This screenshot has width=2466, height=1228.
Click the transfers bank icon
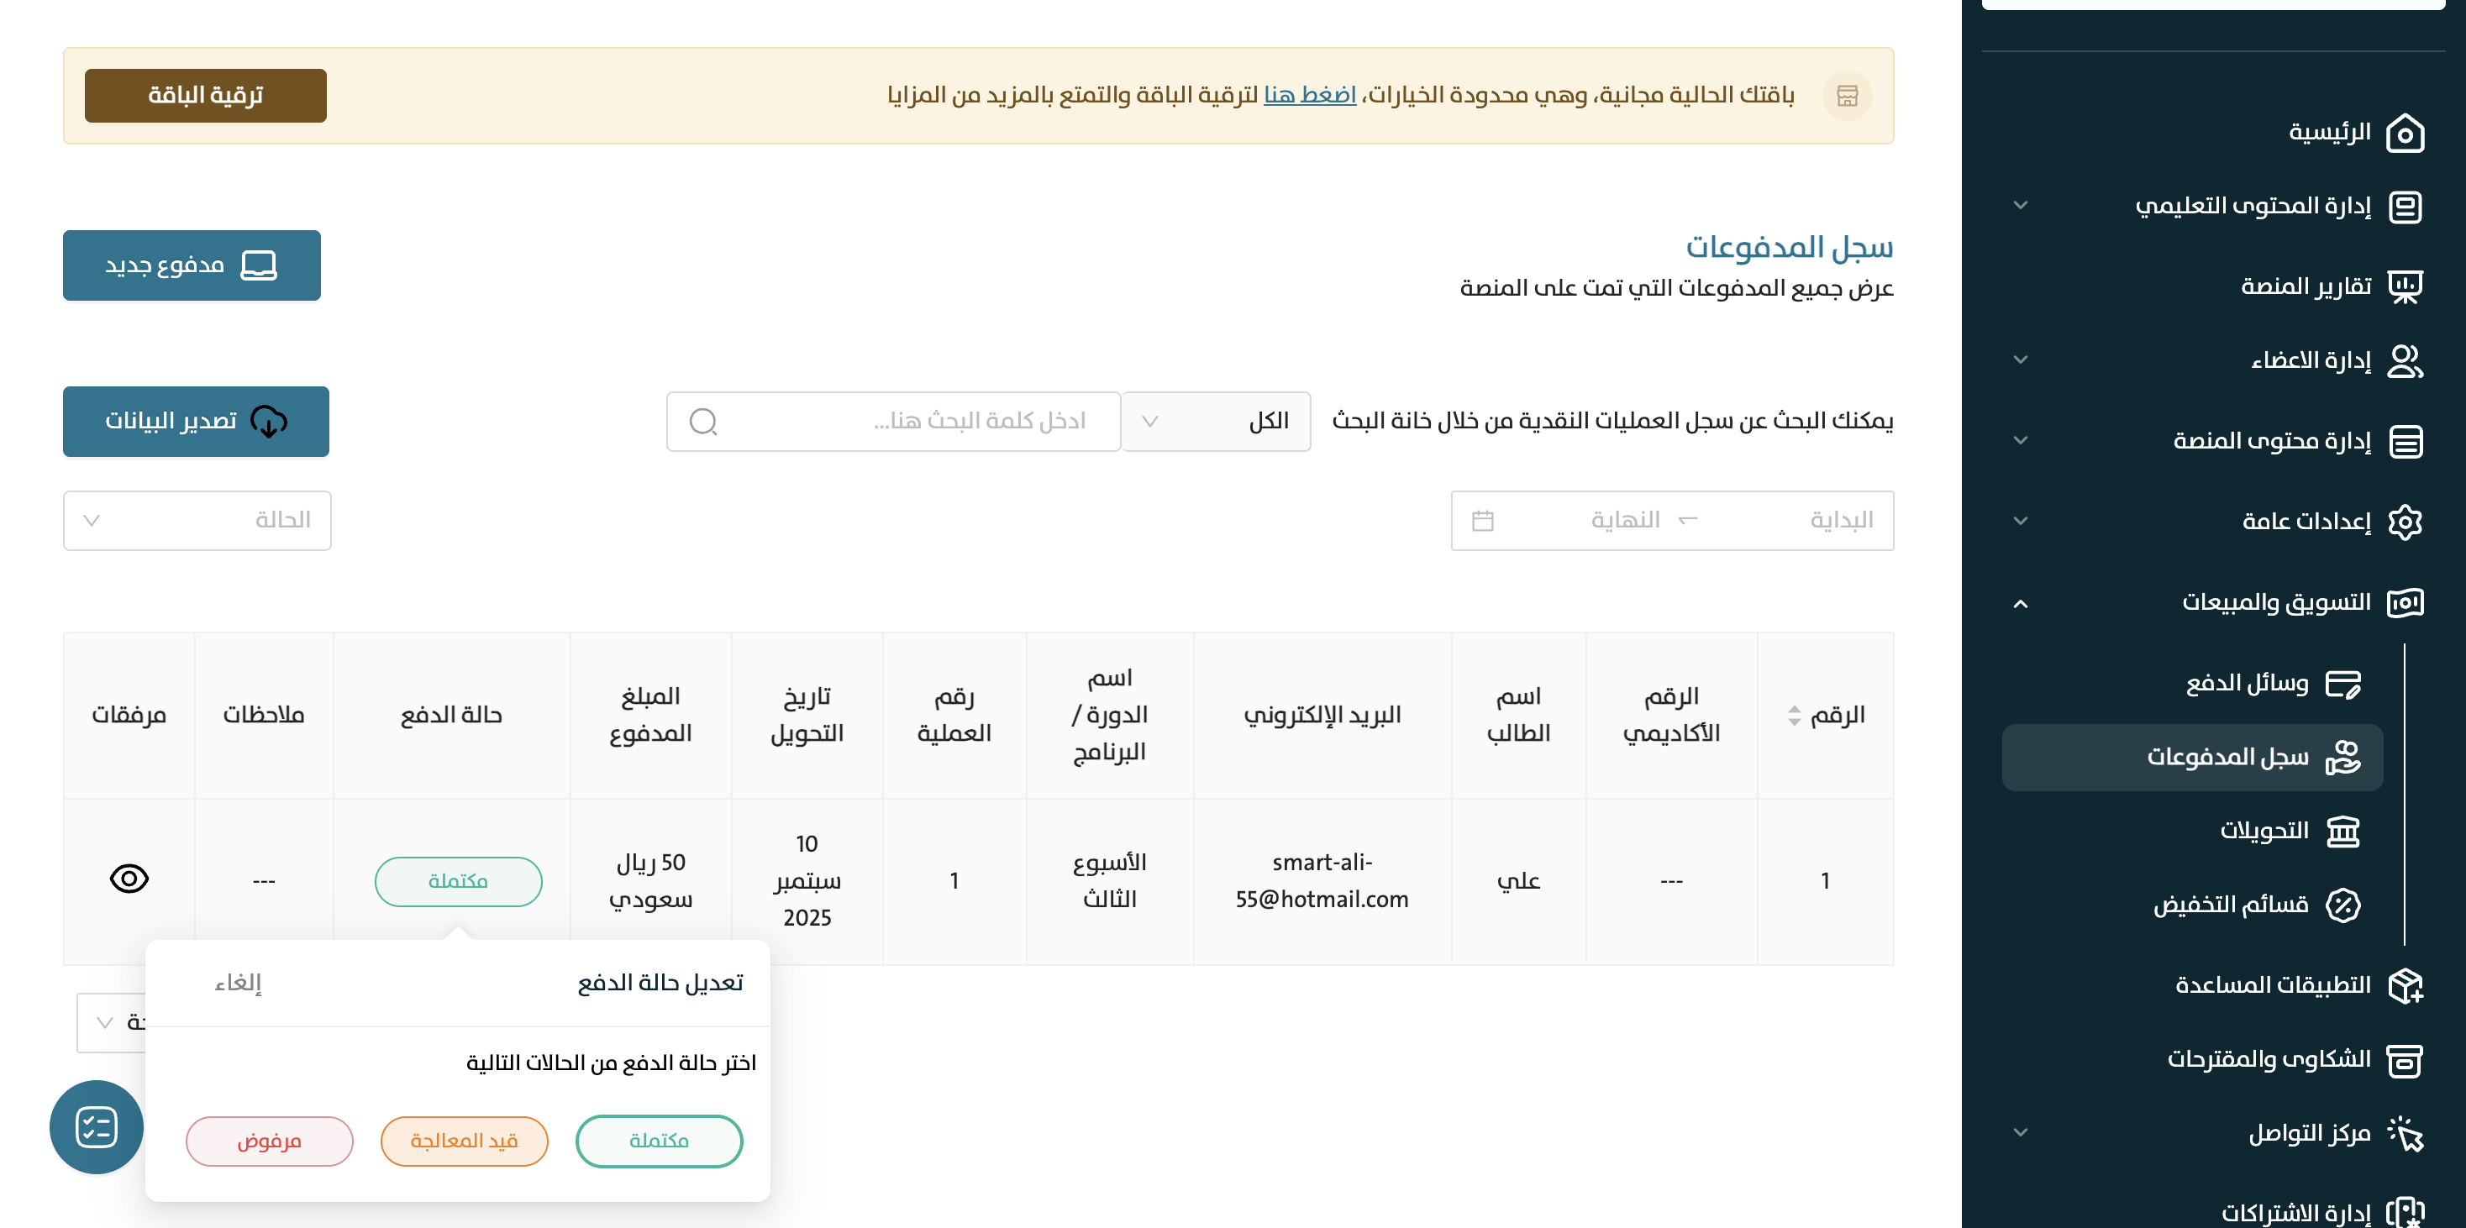pos(2342,831)
